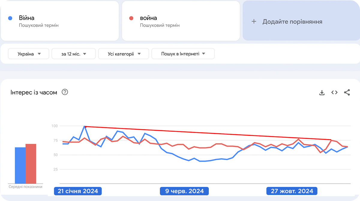Open the Україна region dropdown
360x201 pixels.
pyautogui.click(x=29, y=54)
